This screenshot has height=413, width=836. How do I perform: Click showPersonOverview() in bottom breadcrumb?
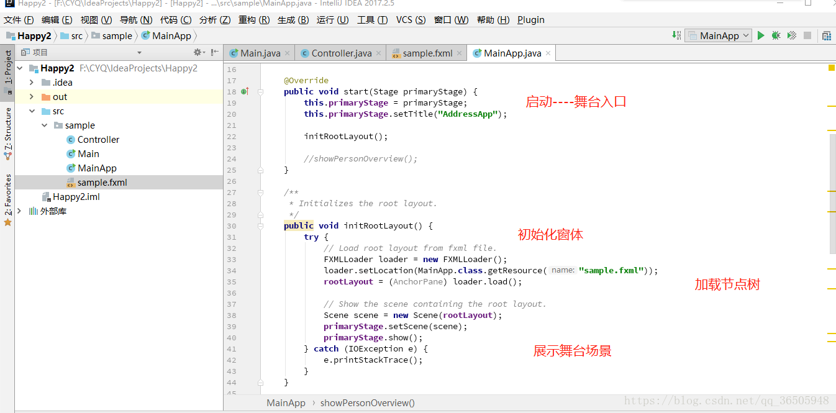368,403
